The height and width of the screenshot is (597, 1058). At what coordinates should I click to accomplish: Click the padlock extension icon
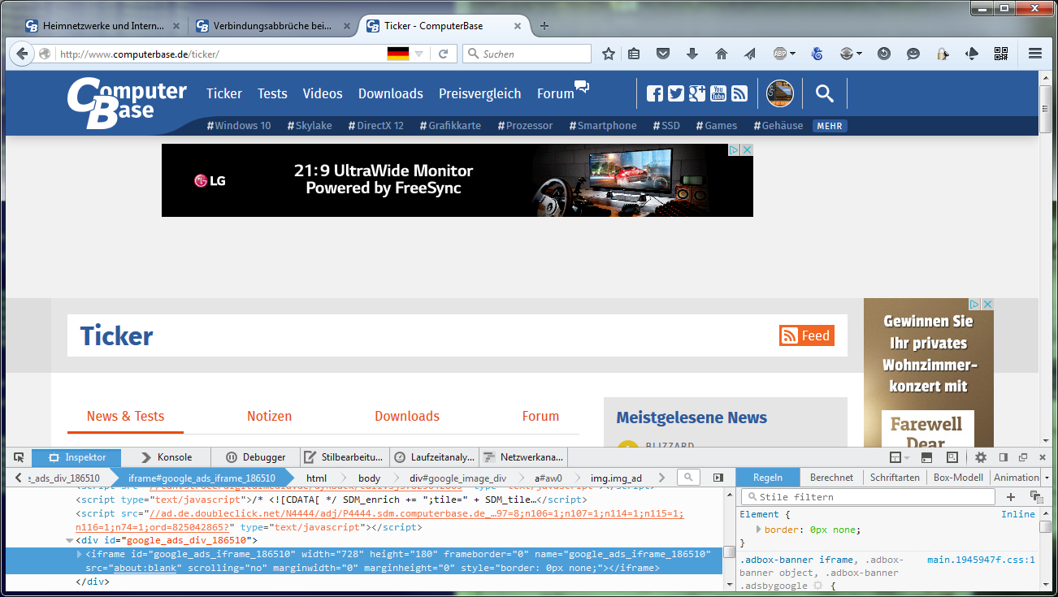[x=942, y=54]
